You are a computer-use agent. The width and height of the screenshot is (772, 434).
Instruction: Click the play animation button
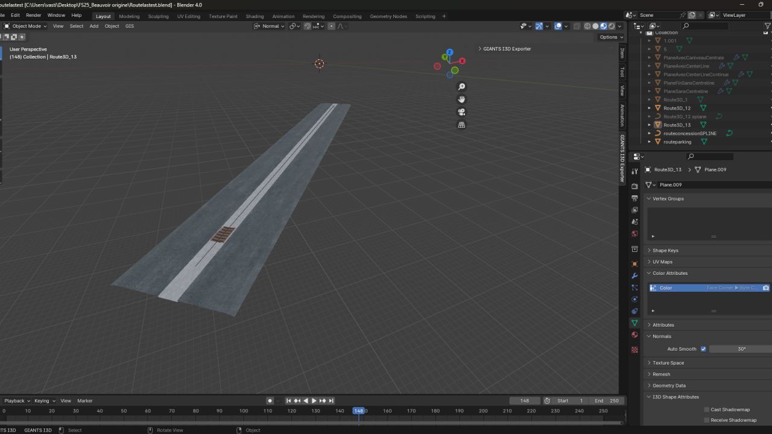[x=314, y=401]
